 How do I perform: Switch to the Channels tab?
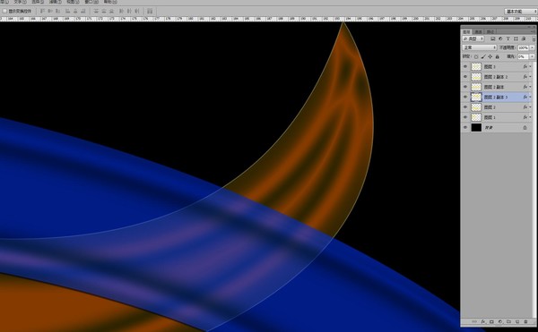pyautogui.click(x=478, y=31)
